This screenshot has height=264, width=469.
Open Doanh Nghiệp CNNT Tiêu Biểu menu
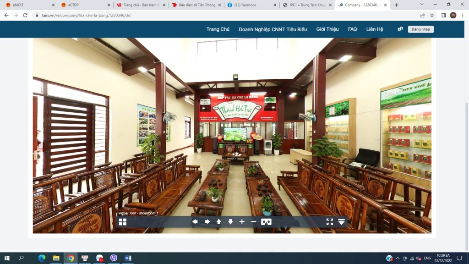pyautogui.click(x=273, y=29)
